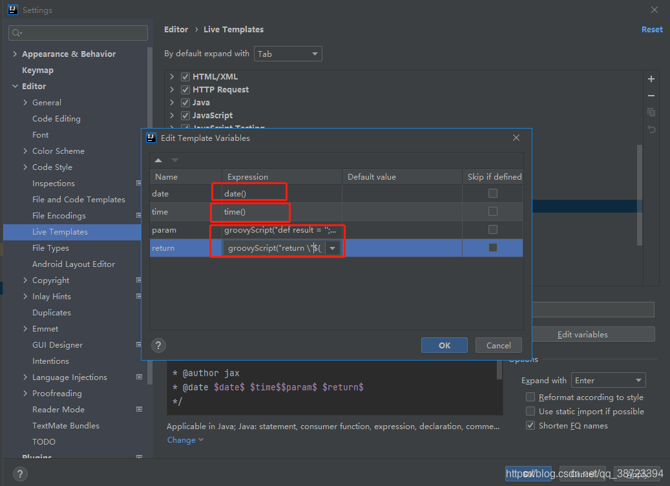Uncheck the HTTP Request template group
The width and height of the screenshot is (670, 486).
(185, 90)
